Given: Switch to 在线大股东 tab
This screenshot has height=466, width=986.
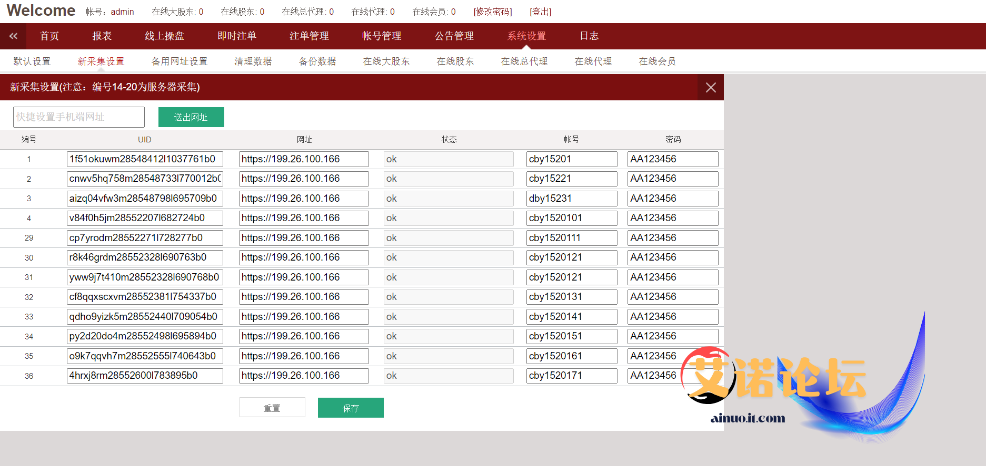Looking at the screenshot, I should (x=386, y=61).
